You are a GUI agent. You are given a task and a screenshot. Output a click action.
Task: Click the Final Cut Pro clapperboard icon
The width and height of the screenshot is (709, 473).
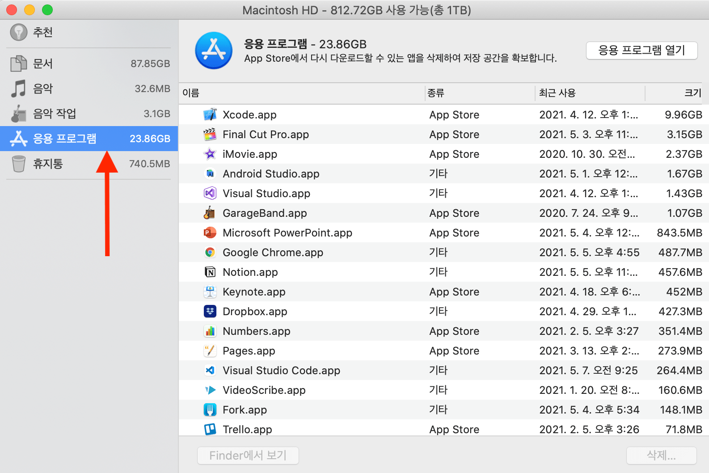click(210, 134)
